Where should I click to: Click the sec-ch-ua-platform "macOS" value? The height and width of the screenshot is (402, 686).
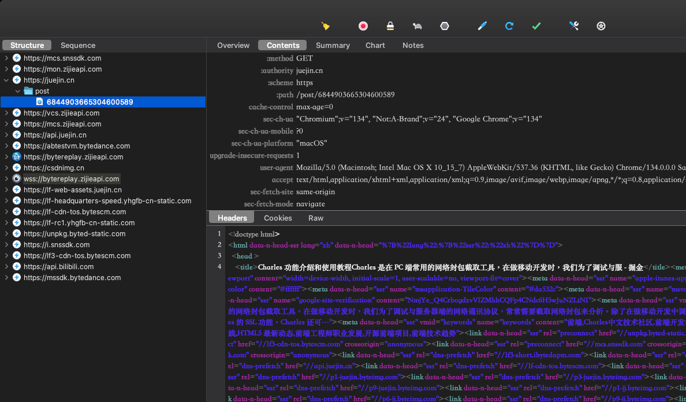(x=311, y=143)
